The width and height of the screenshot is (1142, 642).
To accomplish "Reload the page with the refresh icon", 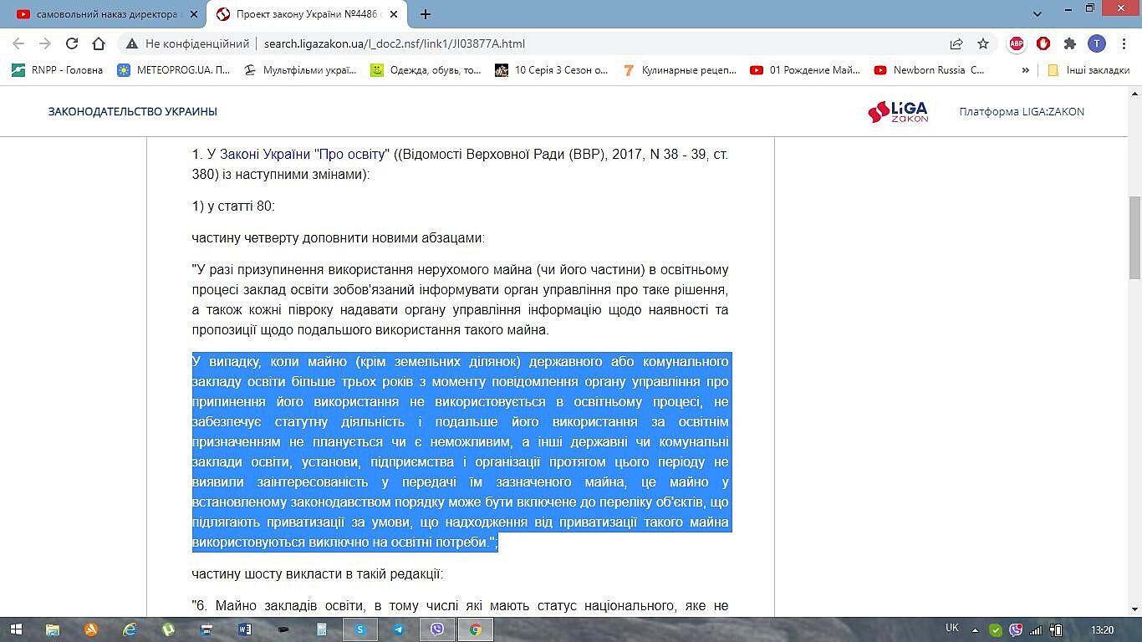I will 72,43.
